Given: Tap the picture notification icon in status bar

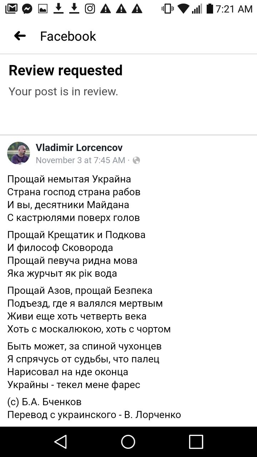Looking at the screenshot, I should click(x=43, y=9).
